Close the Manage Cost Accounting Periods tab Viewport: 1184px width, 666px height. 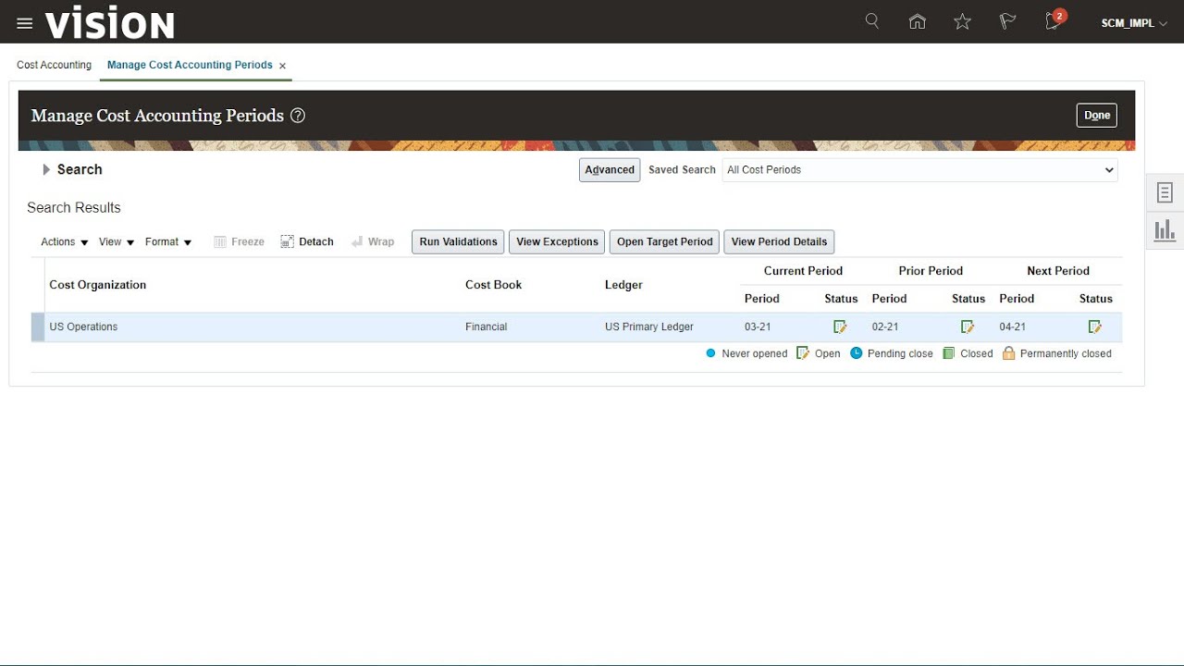[283, 66]
